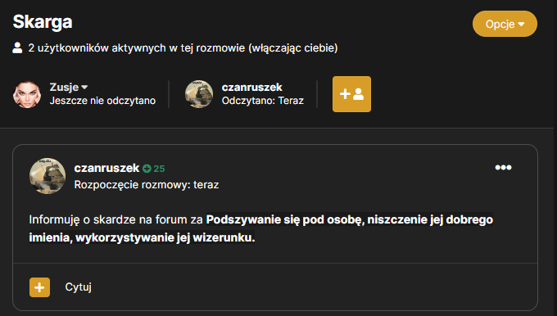Click the Cytuj quote link
Screen dimensions: 557x316
coord(78,287)
